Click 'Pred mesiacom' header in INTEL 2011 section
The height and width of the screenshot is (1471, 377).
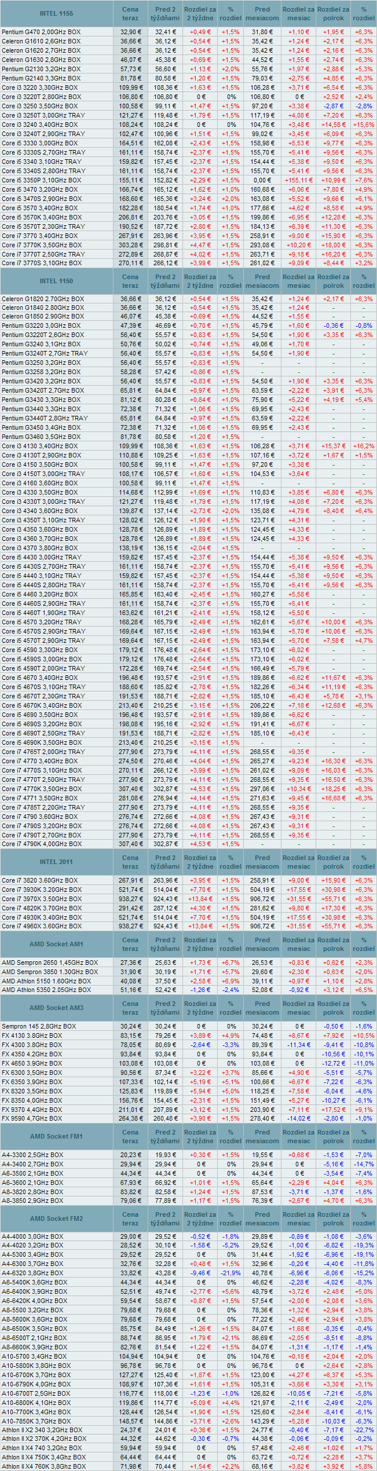point(262,862)
